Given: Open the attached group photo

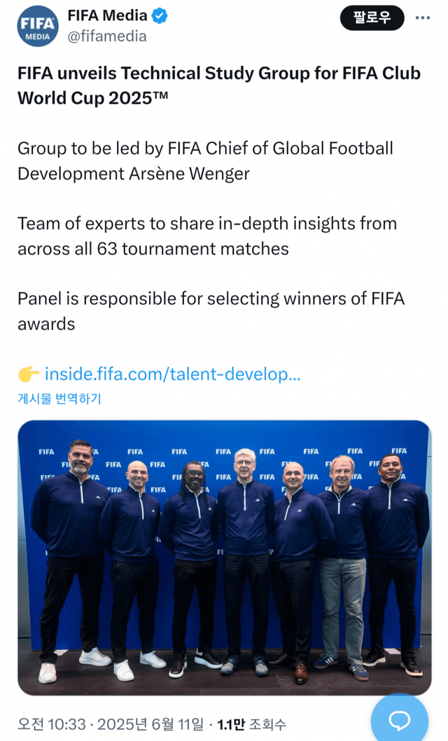Looking at the screenshot, I should pos(224,557).
